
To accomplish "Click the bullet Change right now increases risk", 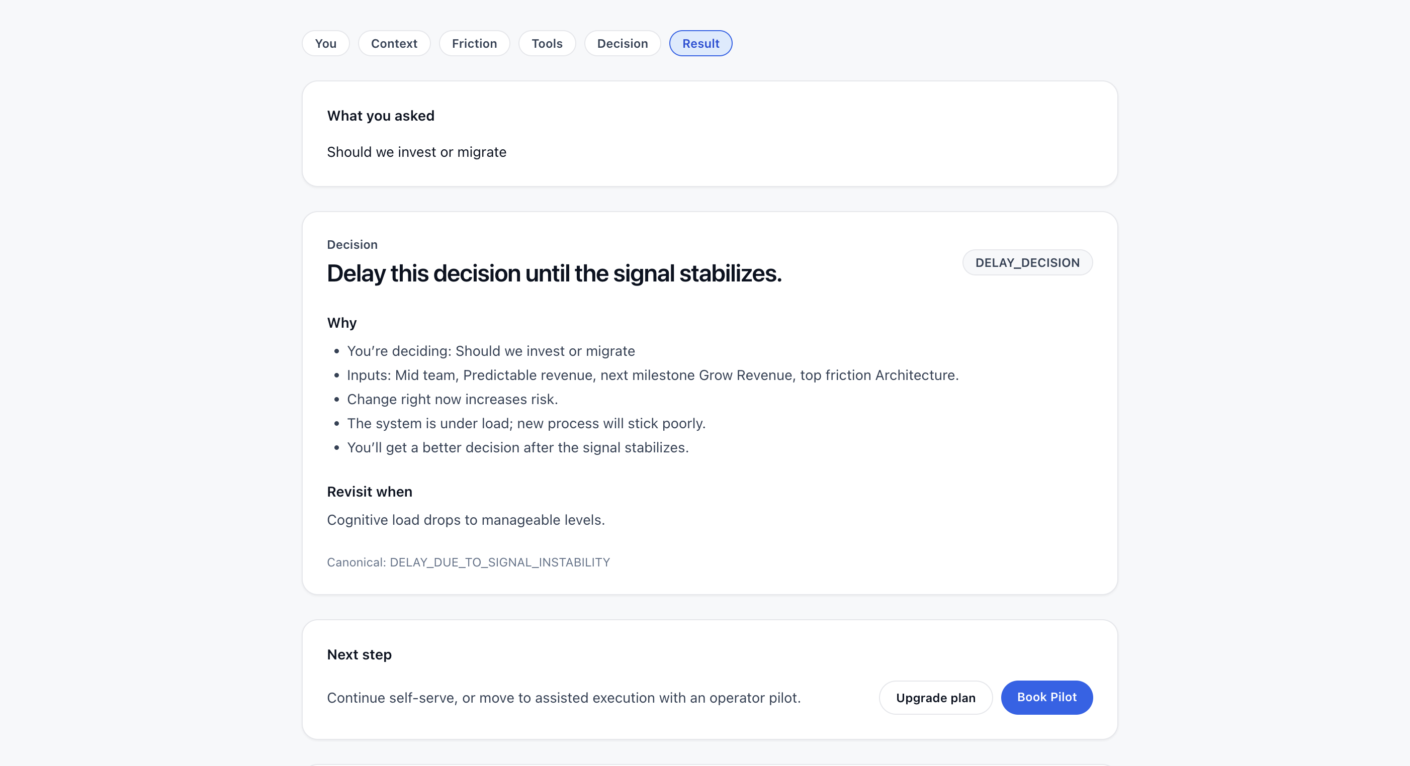I will 452,399.
